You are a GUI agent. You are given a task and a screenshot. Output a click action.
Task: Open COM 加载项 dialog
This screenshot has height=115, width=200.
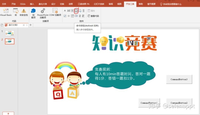(x=55, y=12)
